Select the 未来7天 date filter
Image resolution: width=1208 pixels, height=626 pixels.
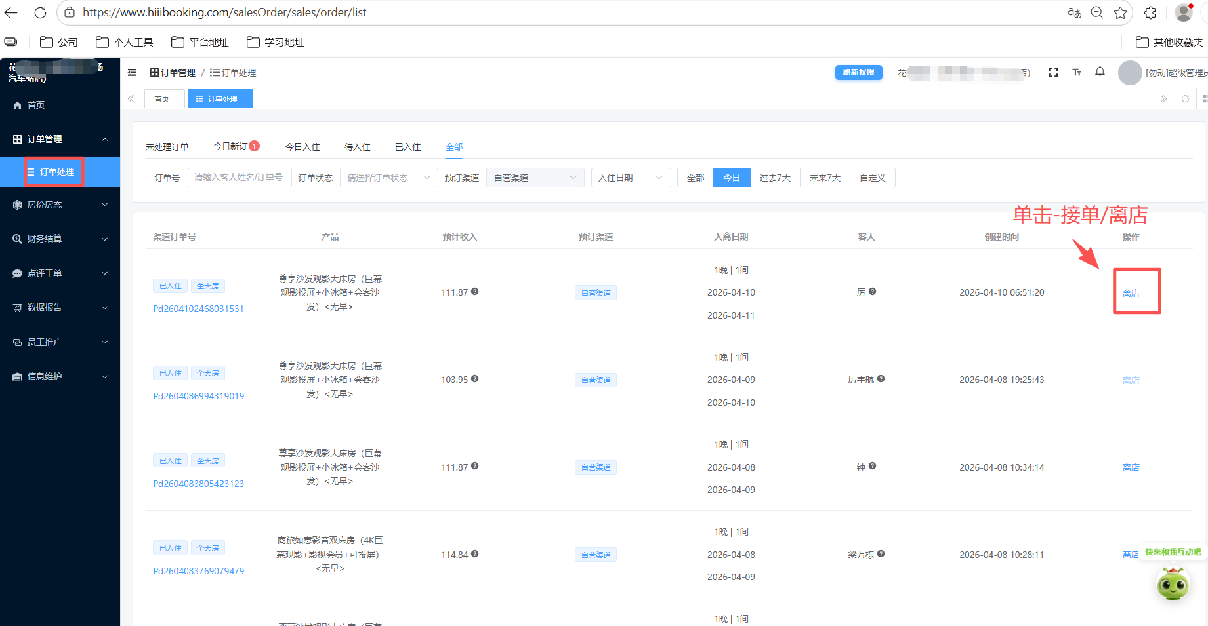coord(825,178)
